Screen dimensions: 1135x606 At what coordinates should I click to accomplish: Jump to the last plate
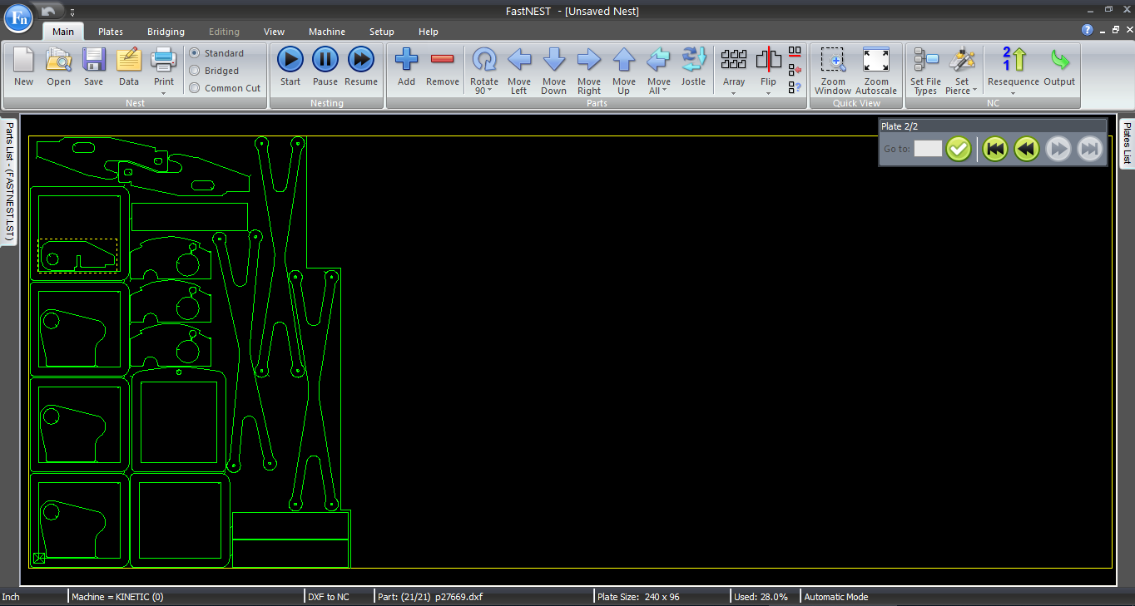(1089, 149)
